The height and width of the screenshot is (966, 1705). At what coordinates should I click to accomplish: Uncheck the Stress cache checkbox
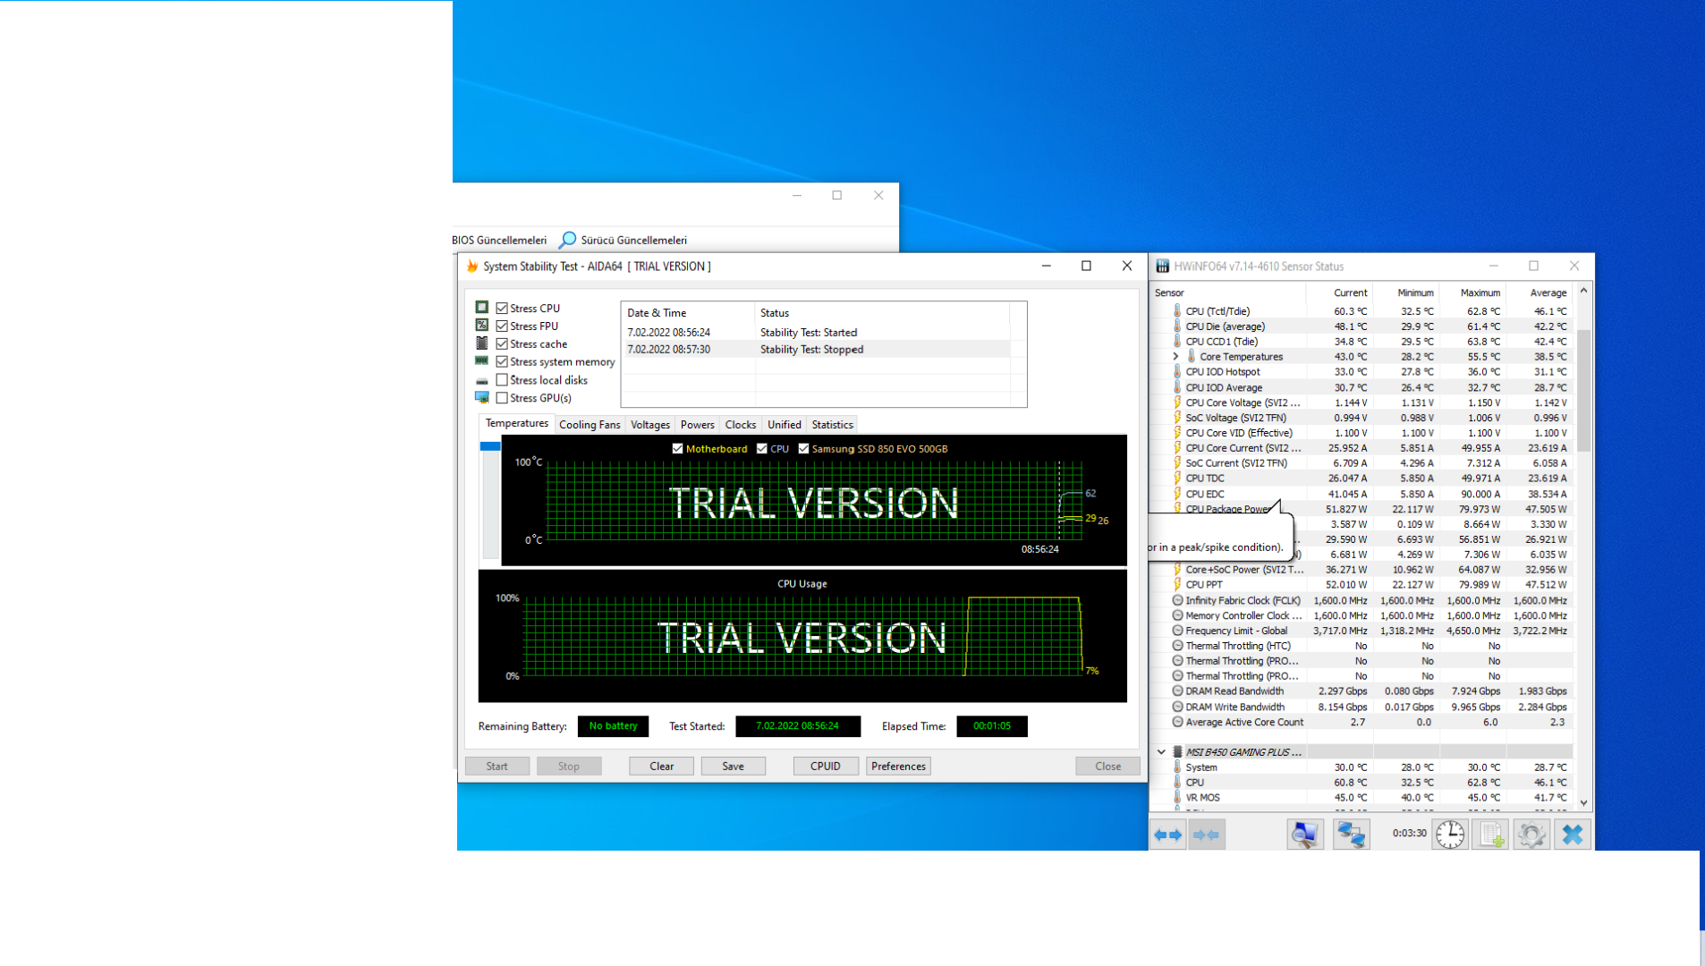502,344
